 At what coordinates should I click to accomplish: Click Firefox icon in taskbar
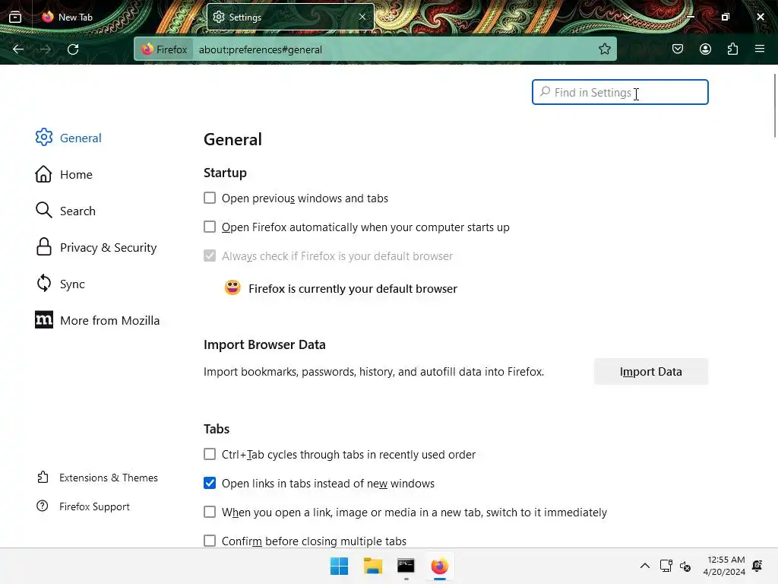440,566
